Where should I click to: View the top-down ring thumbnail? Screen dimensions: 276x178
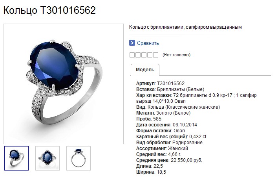(x=48, y=158)
